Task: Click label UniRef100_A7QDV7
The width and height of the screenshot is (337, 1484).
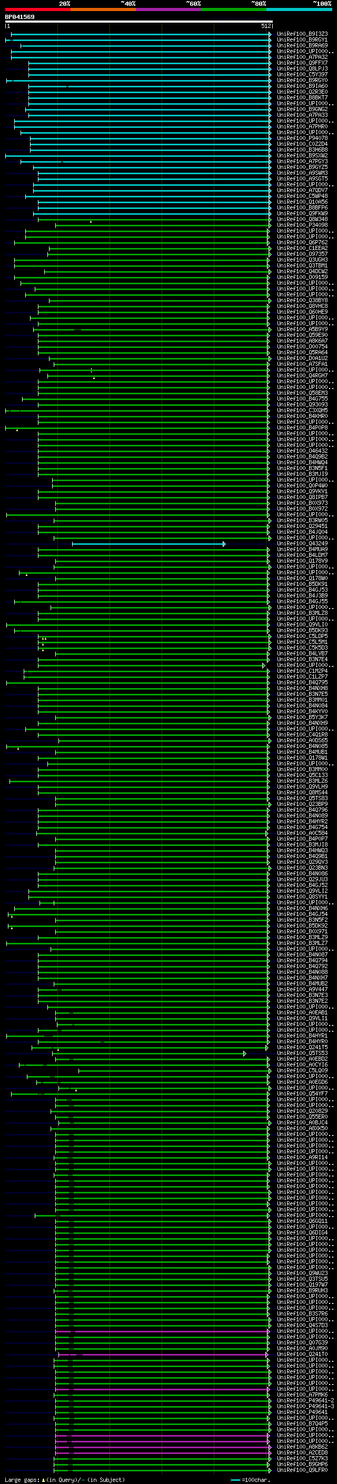Action: [302, 190]
